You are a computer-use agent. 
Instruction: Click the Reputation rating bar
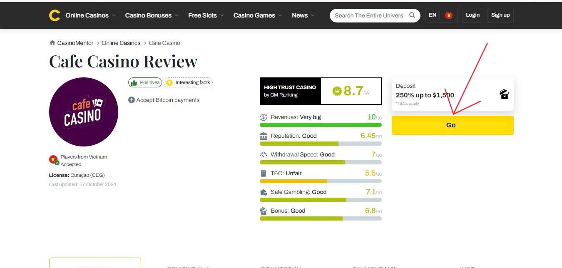coord(321,144)
